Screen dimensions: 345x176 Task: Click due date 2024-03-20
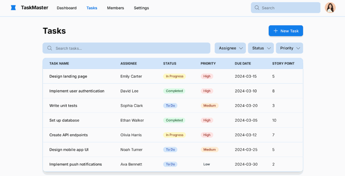point(246,106)
